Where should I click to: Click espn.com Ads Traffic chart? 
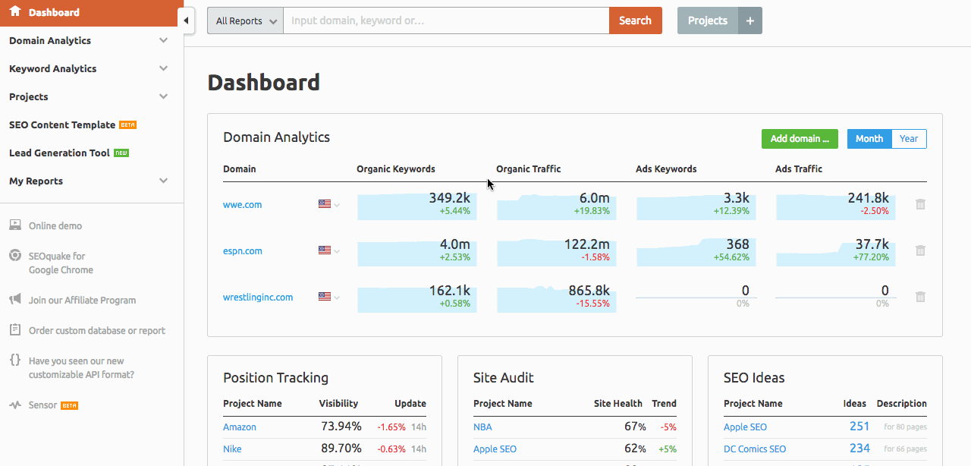[x=835, y=251]
